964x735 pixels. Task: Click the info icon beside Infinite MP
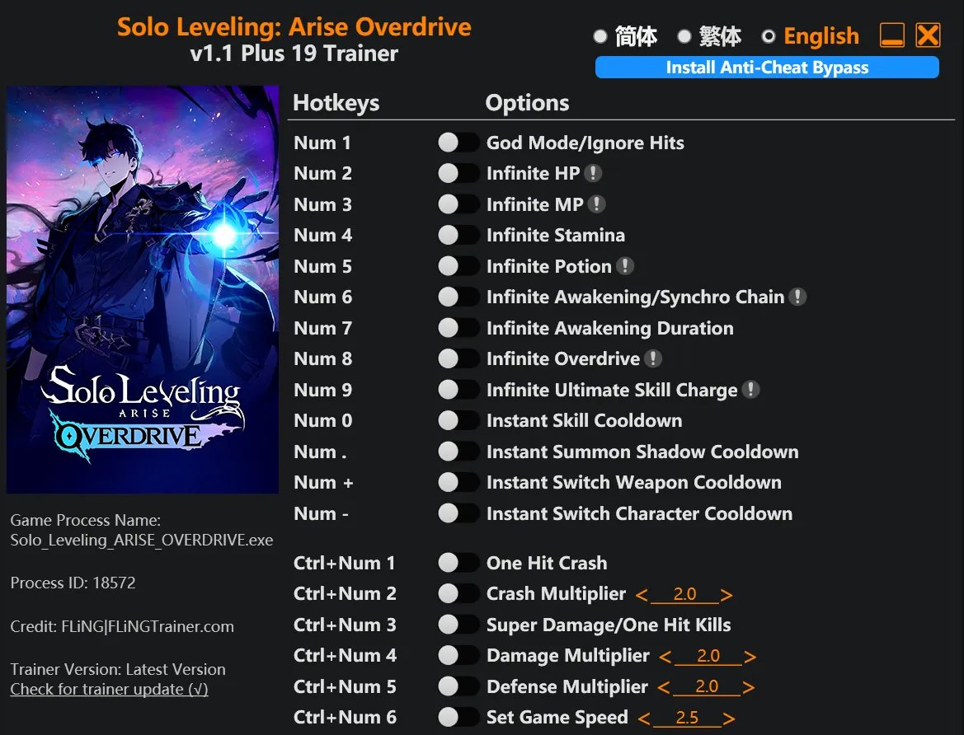596,204
